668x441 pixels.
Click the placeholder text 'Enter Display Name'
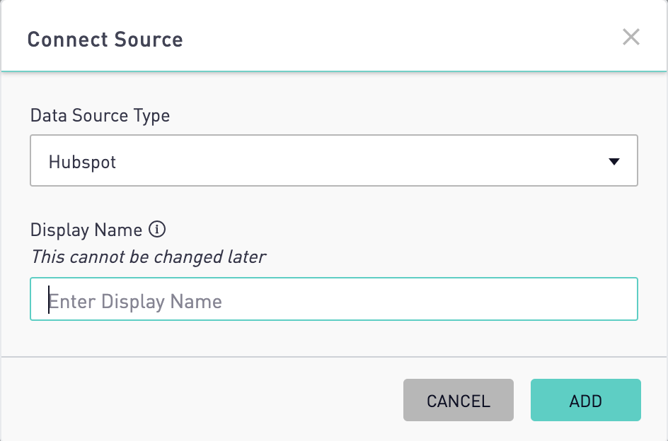point(135,301)
